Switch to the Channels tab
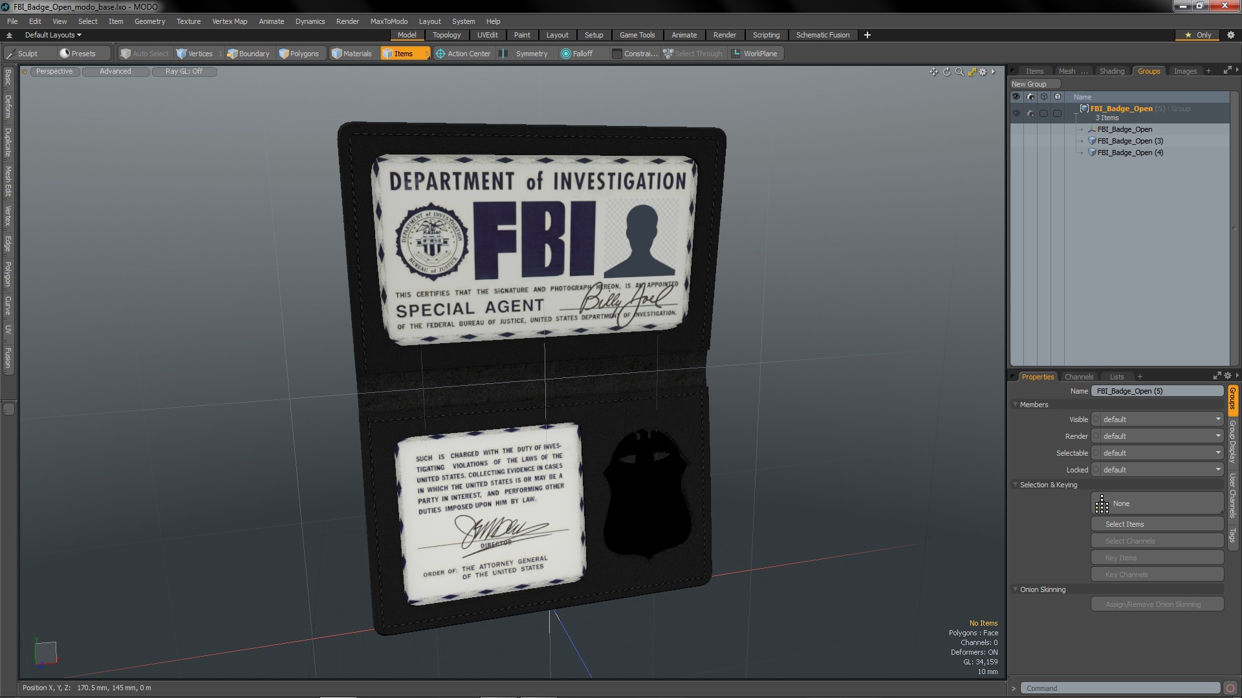 coord(1078,377)
